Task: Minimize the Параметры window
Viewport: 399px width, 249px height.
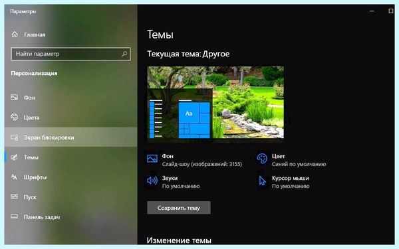Action: click(372, 11)
